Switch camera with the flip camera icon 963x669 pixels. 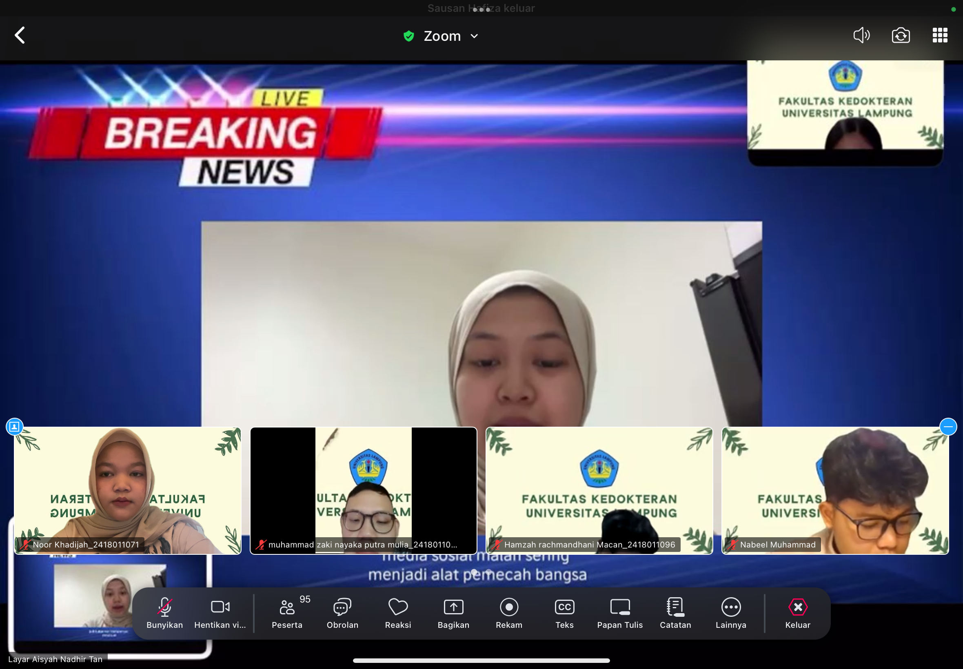901,35
